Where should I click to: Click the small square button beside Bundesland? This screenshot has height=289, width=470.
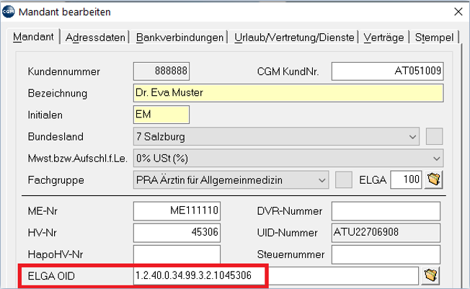coord(435,137)
